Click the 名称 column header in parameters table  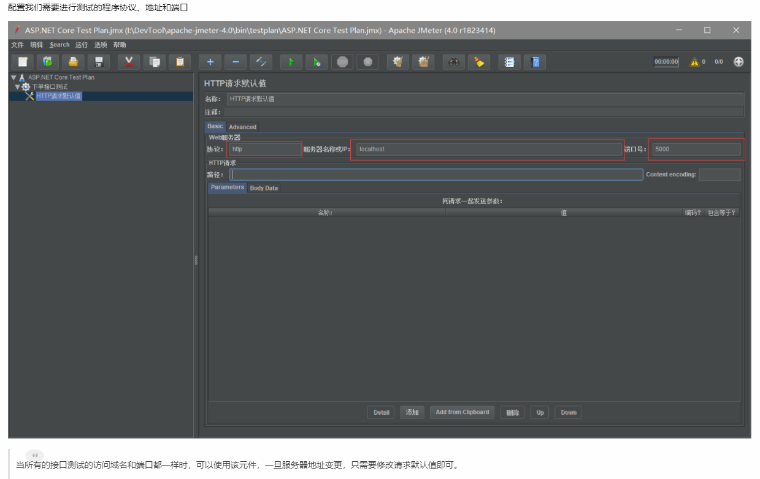[326, 213]
